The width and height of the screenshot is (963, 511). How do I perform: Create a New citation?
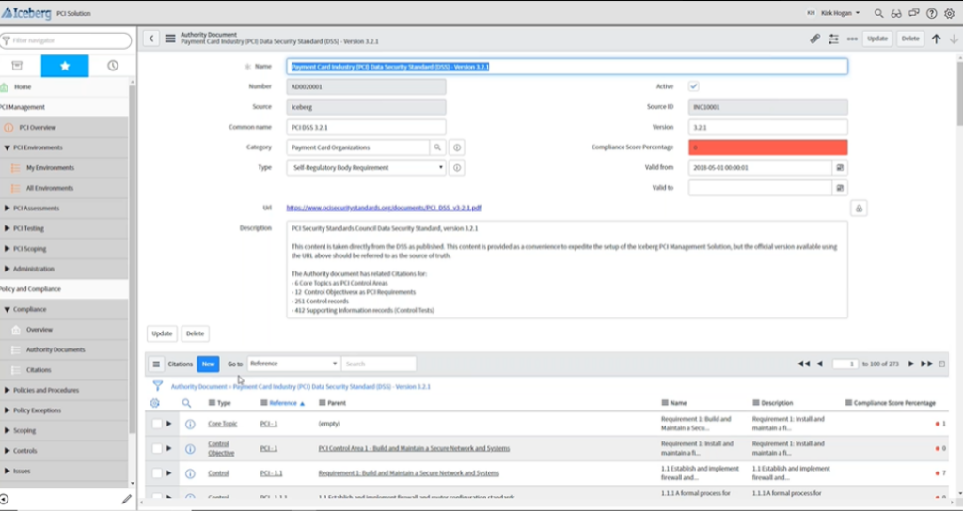point(208,364)
